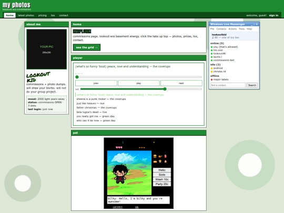This screenshot has height=213, width=284.
Task: Click christie.rd idle contact
Action: (219, 72)
